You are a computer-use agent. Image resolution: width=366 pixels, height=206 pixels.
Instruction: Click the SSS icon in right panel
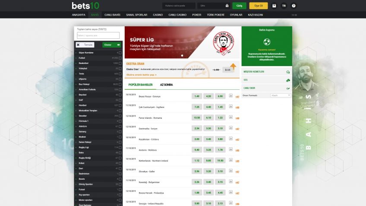[x=288, y=80]
